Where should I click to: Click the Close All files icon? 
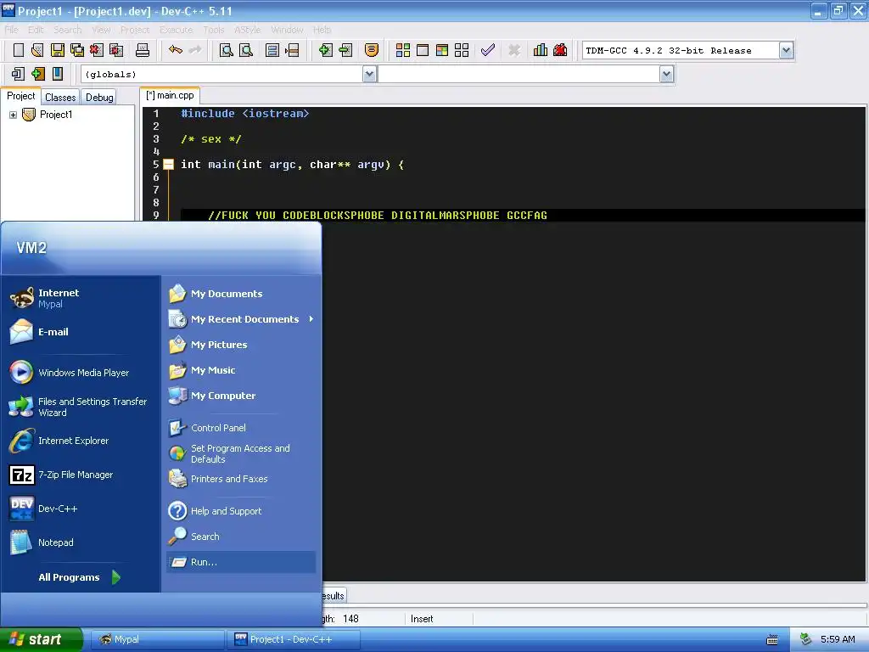tap(116, 50)
